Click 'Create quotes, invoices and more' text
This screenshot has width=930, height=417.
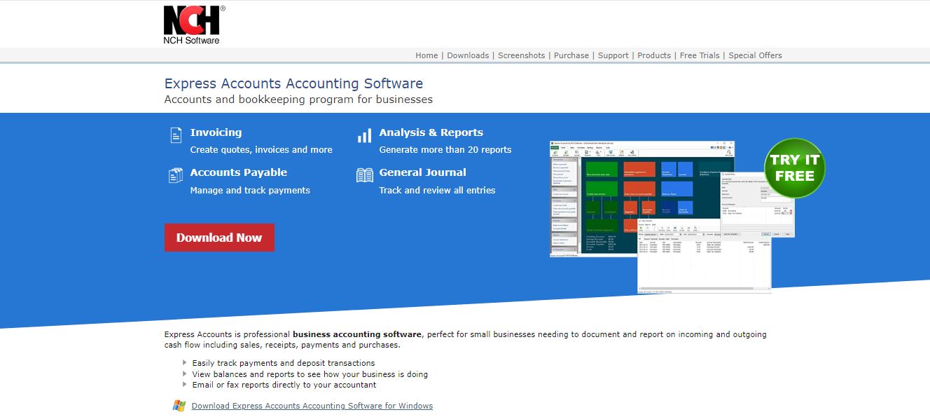(261, 150)
